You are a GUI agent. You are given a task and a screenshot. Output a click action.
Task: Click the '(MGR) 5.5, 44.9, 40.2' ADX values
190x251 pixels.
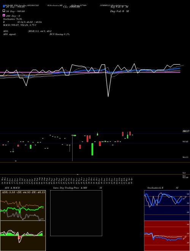(40, 31)
